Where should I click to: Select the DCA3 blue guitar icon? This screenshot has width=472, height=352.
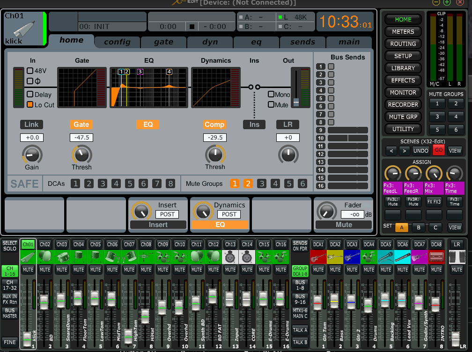(352, 257)
